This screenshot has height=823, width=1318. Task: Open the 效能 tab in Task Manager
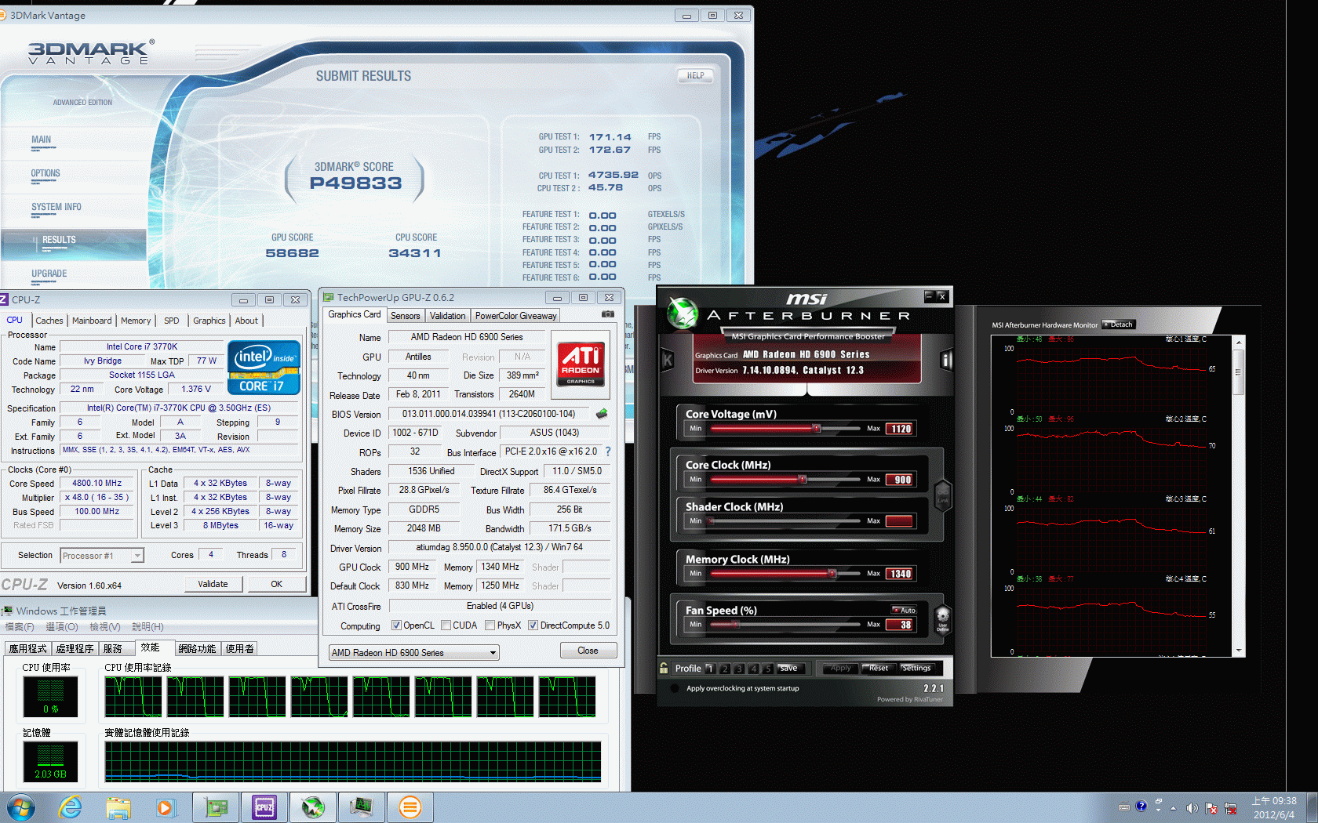tap(150, 647)
